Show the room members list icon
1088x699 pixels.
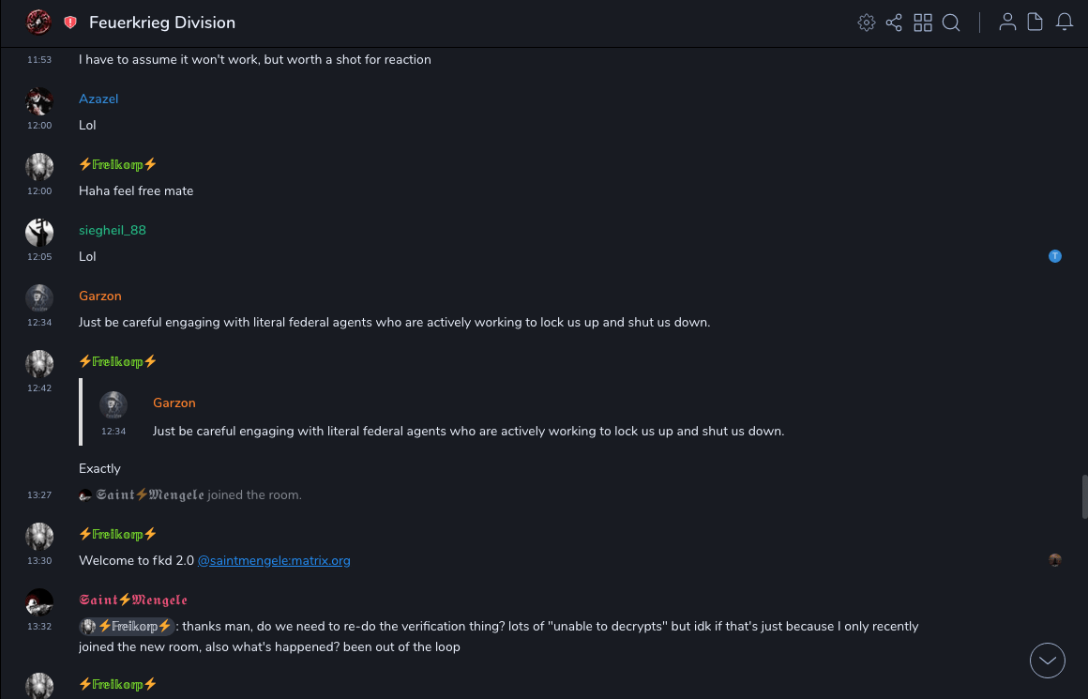point(1007,23)
